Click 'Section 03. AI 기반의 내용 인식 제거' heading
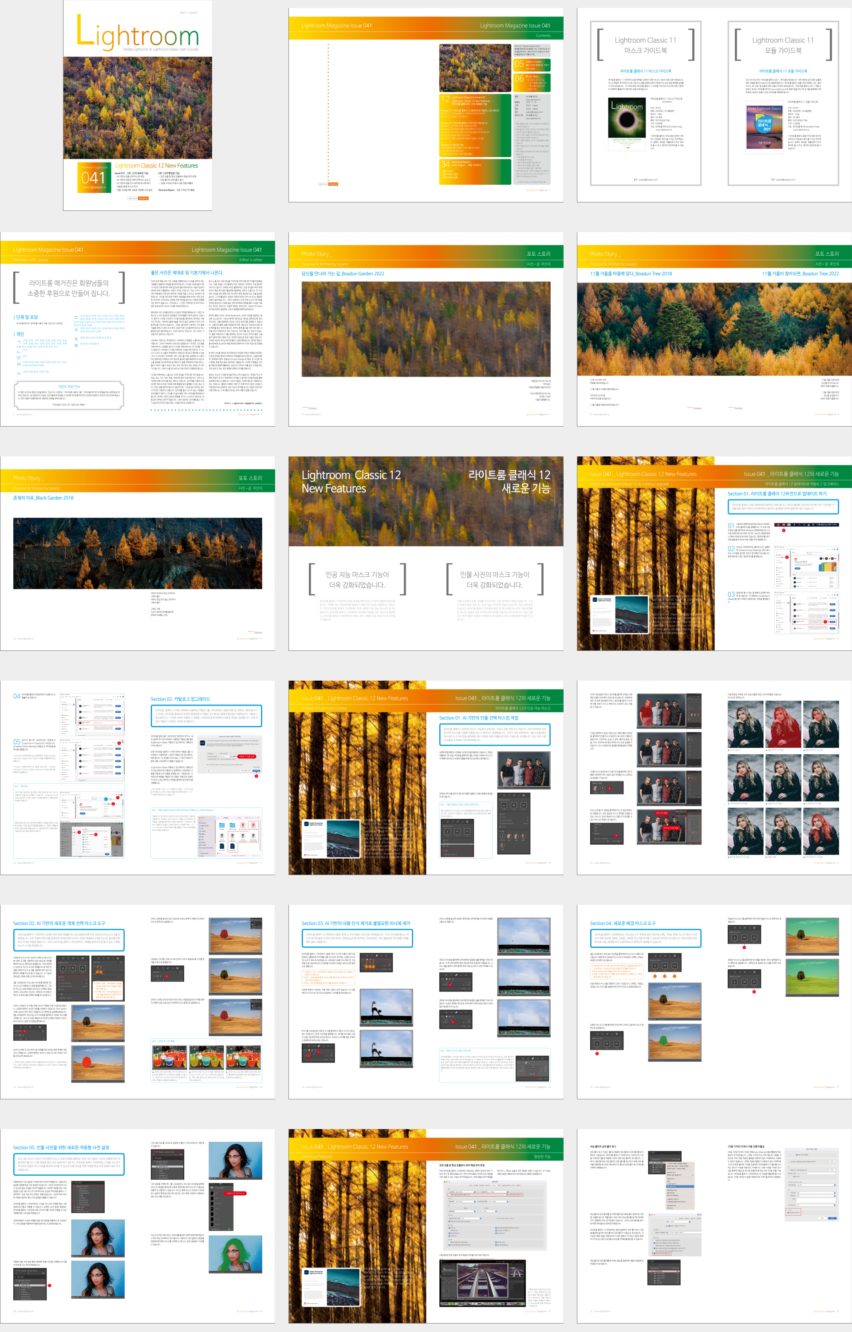This screenshot has width=852, height=1332. coord(356,923)
